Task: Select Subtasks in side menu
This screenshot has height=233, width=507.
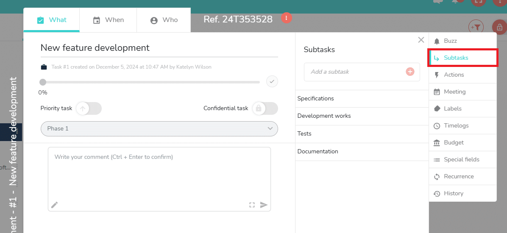Action: (x=463, y=58)
